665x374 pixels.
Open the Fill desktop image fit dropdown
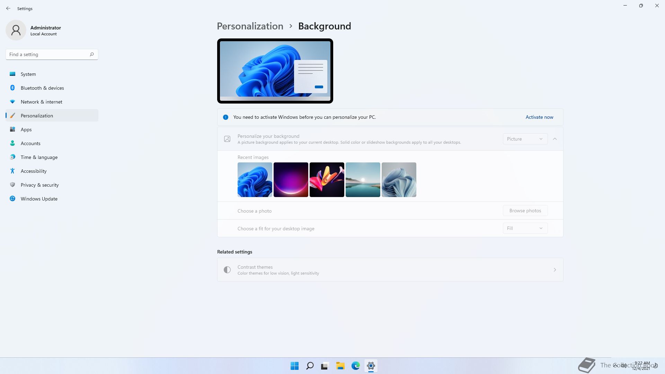pos(525,228)
